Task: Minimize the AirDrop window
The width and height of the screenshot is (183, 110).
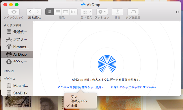Action: tap(11, 5)
